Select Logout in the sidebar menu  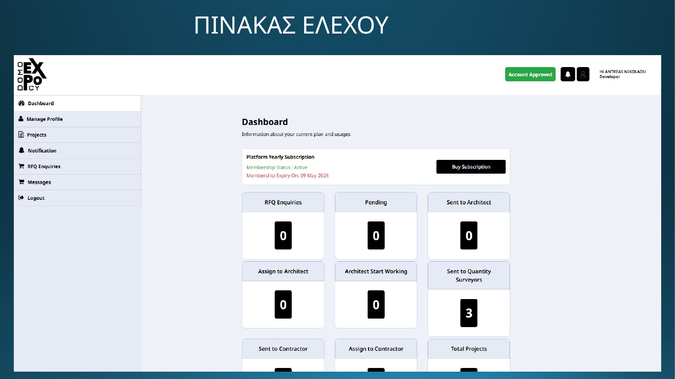(x=77, y=198)
